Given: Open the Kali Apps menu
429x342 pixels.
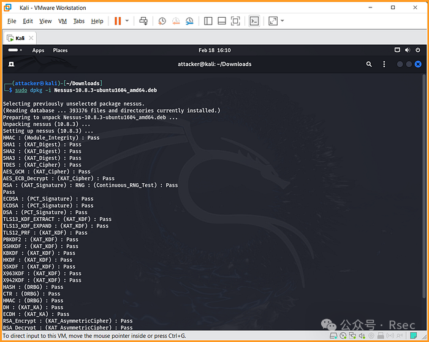Looking at the screenshot, I should pyautogui.click(x=38, y=50).
